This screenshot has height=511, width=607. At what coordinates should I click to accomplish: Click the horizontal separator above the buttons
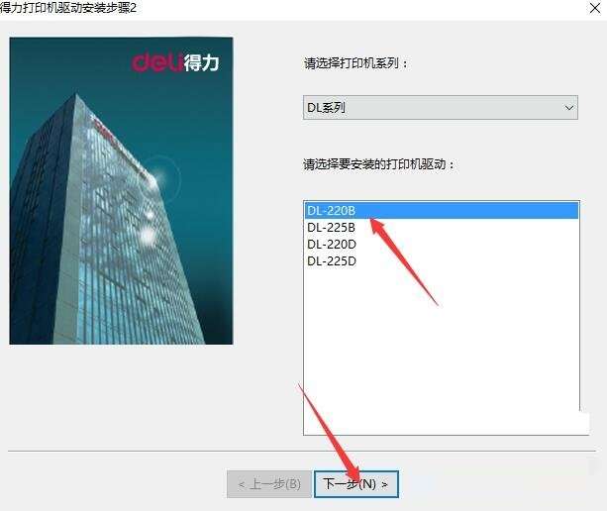(302, 451)
